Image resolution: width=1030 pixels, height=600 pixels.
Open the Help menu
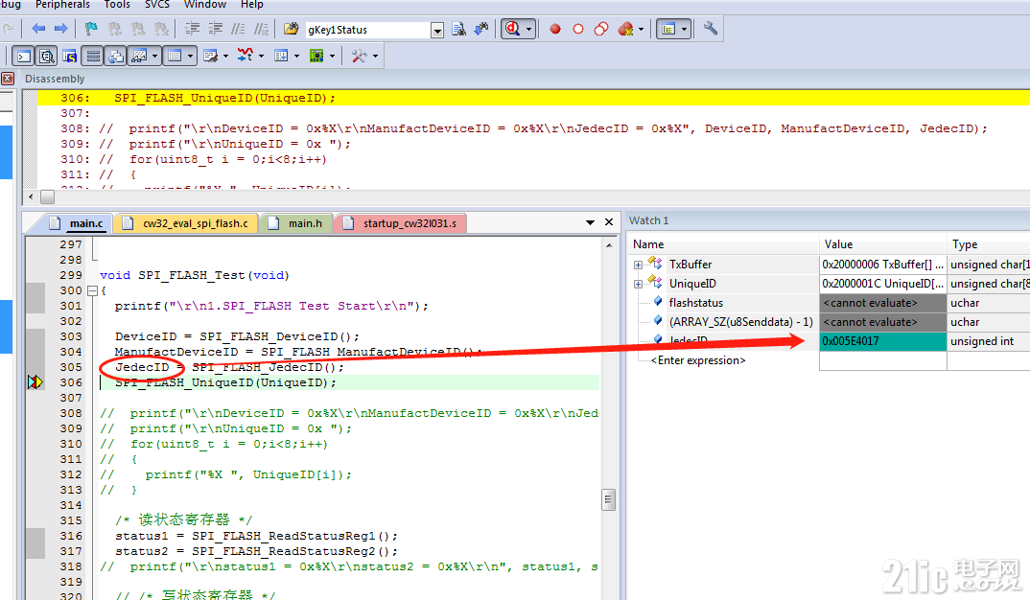pyautogui.click(x=251, y=5)
